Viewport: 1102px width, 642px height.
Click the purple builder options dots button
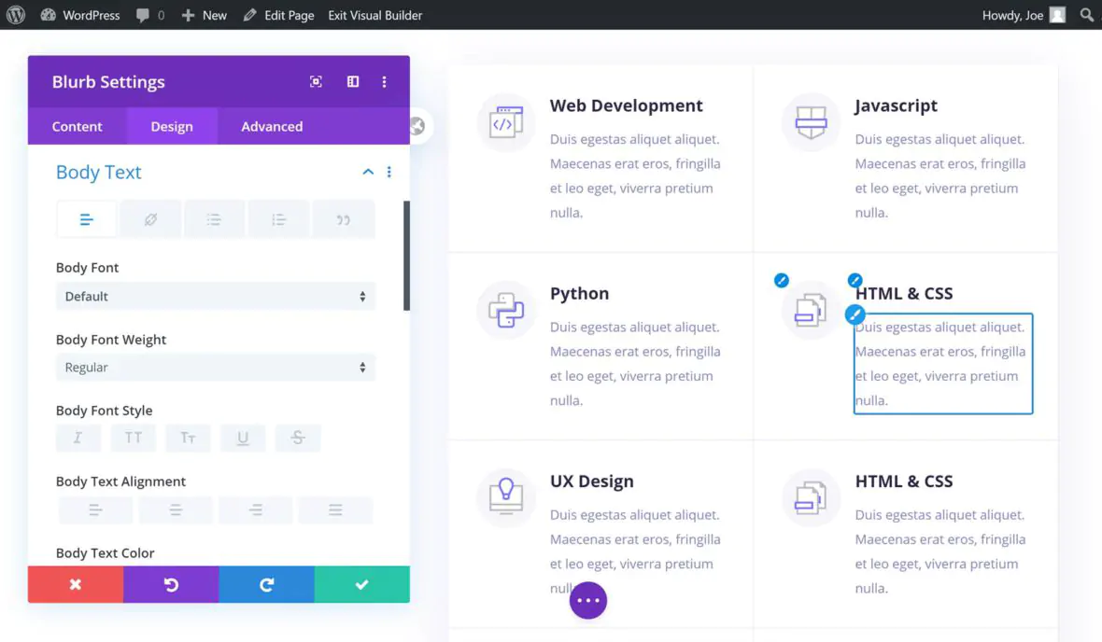(588, 601)
